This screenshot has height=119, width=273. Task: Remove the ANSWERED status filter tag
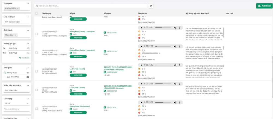(18, 8)
